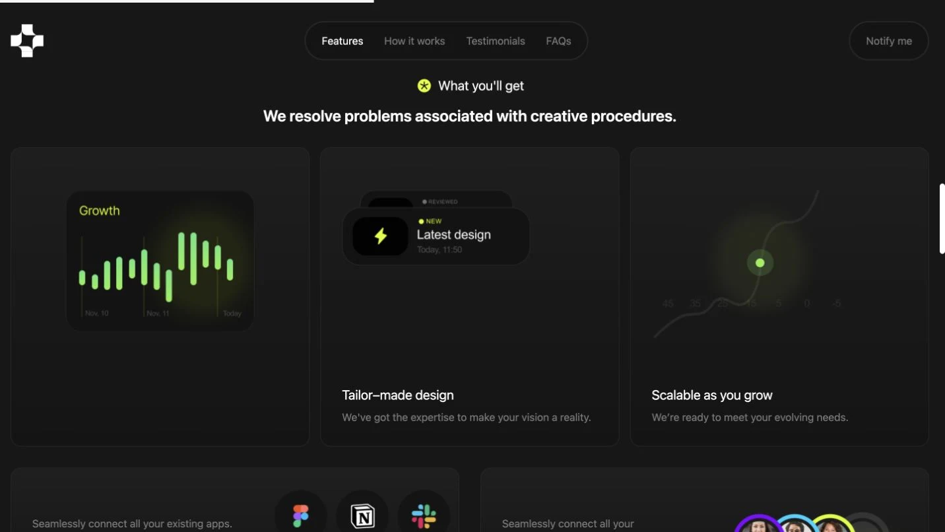Click the Scalable as you grow heading
The height and width of the screenshot is (532, 945).
pos(712,395)
